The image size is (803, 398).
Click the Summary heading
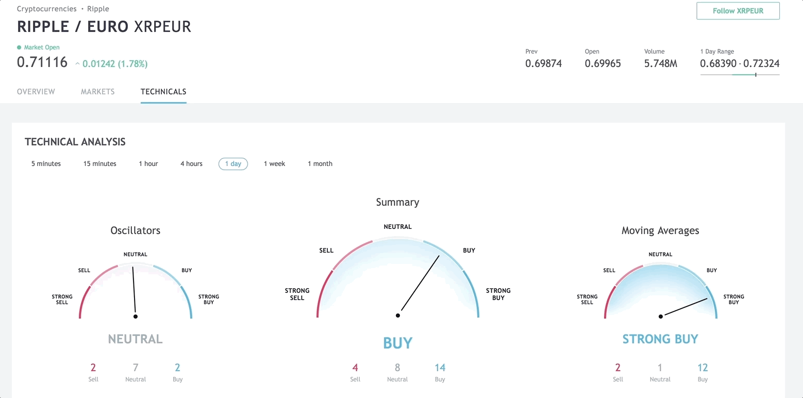(x=397, y=202)
